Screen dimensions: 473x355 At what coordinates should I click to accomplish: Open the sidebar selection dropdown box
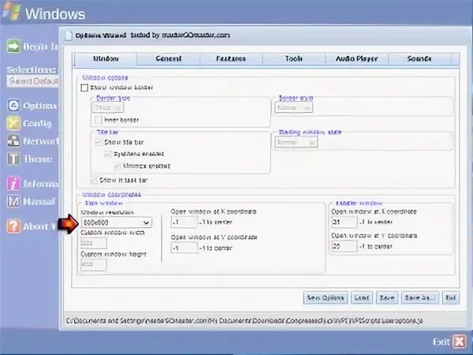click(x=32, y=81)
